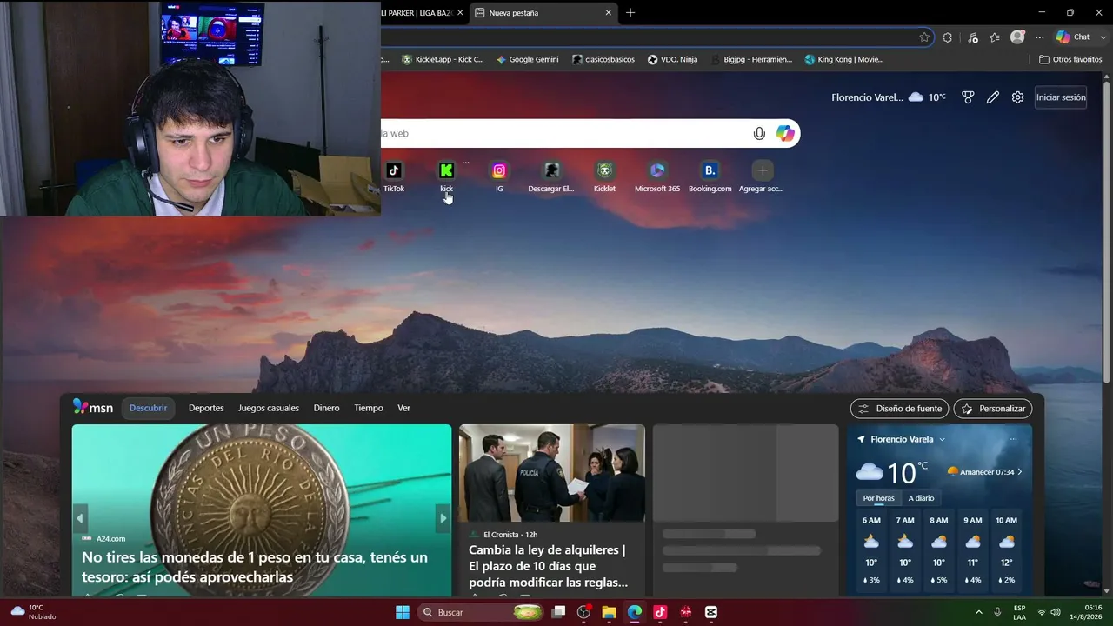
Task: Open browser extensions puzzle icon
Action: point(948,37)
